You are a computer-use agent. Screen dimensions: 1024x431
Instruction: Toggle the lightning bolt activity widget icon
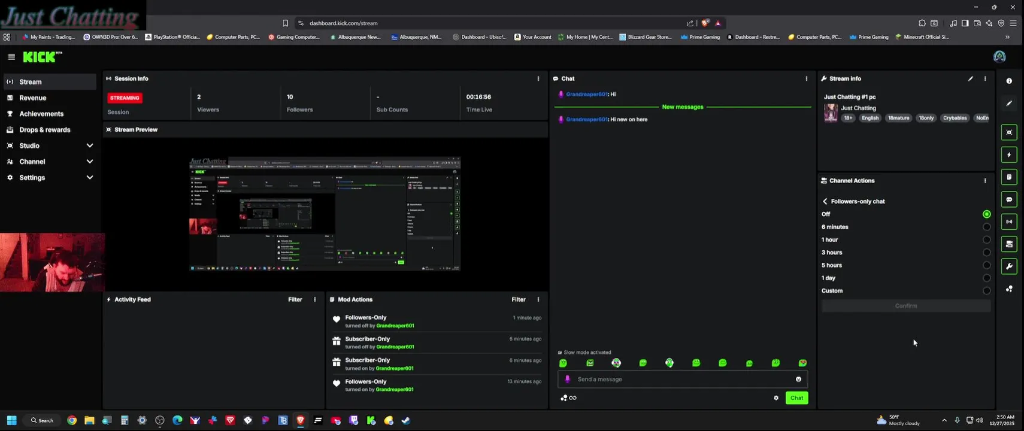1009,154
